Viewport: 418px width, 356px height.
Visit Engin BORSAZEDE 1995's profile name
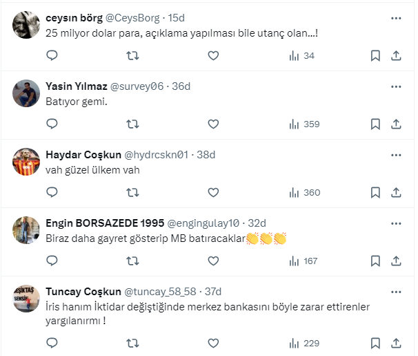click(x=104, y=223)
